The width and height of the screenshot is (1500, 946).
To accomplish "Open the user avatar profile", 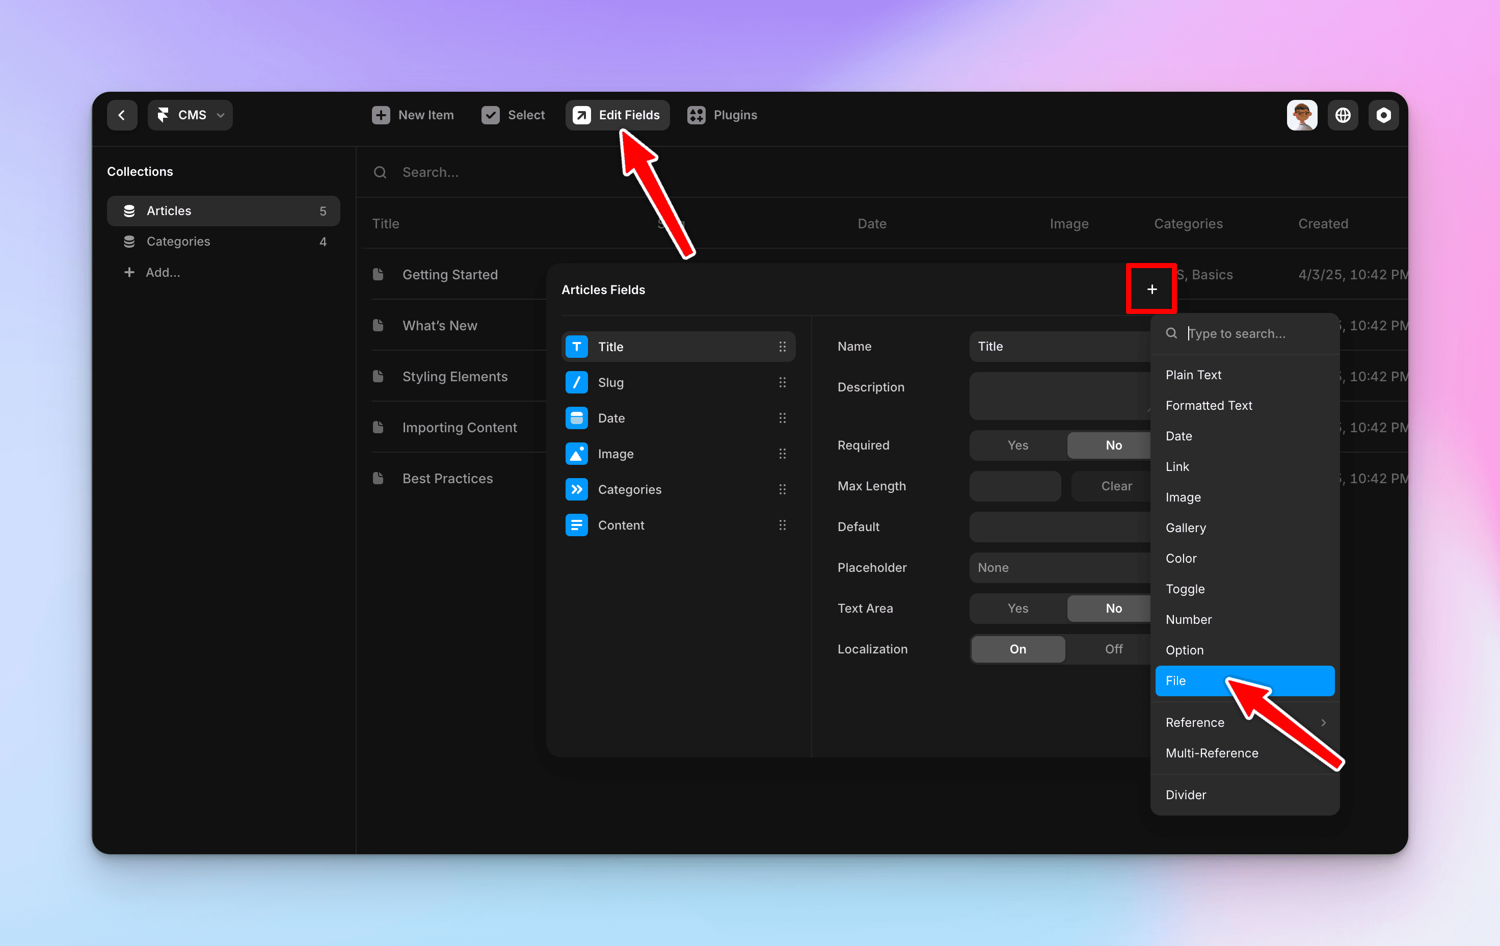I will 1301,115.
